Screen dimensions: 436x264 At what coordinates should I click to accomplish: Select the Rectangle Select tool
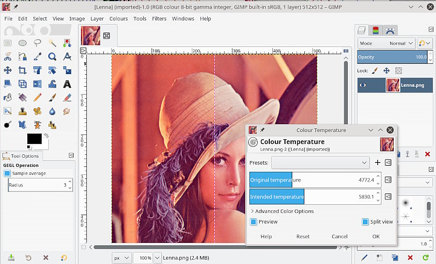[x=7, y=43]
